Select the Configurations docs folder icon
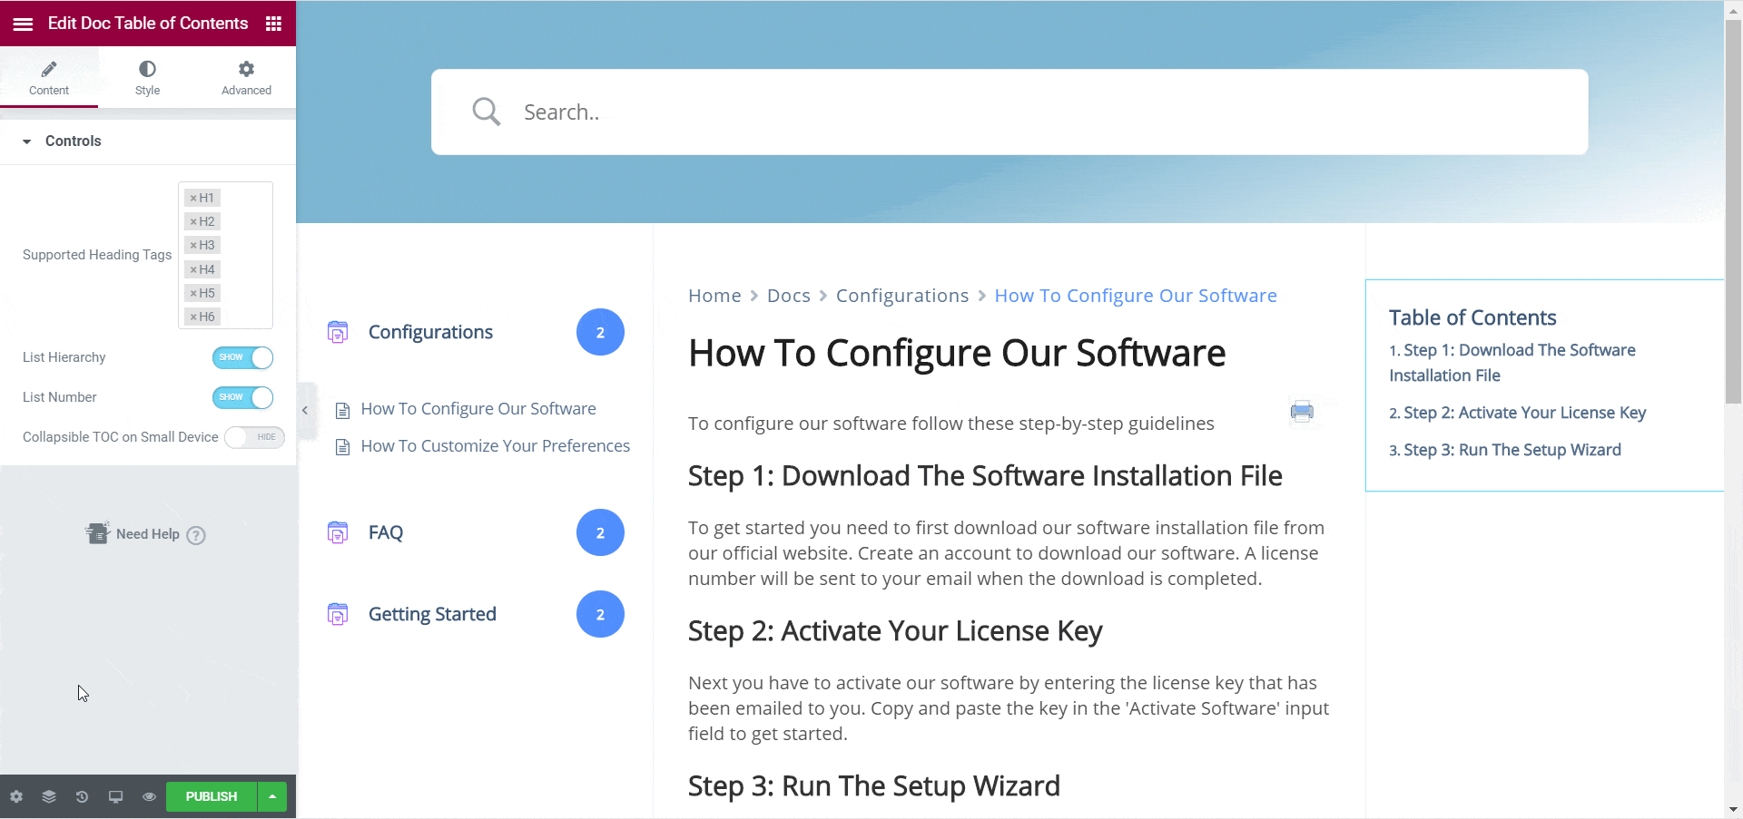Image resolution: width=1743 pixels, height=819 pixels. 337,332
